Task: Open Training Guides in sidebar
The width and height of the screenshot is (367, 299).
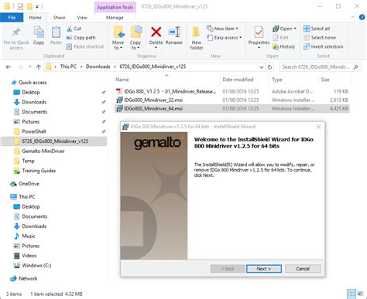Action: point(39,171)
